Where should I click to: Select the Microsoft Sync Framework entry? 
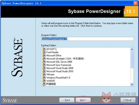(x=59, y=65)
